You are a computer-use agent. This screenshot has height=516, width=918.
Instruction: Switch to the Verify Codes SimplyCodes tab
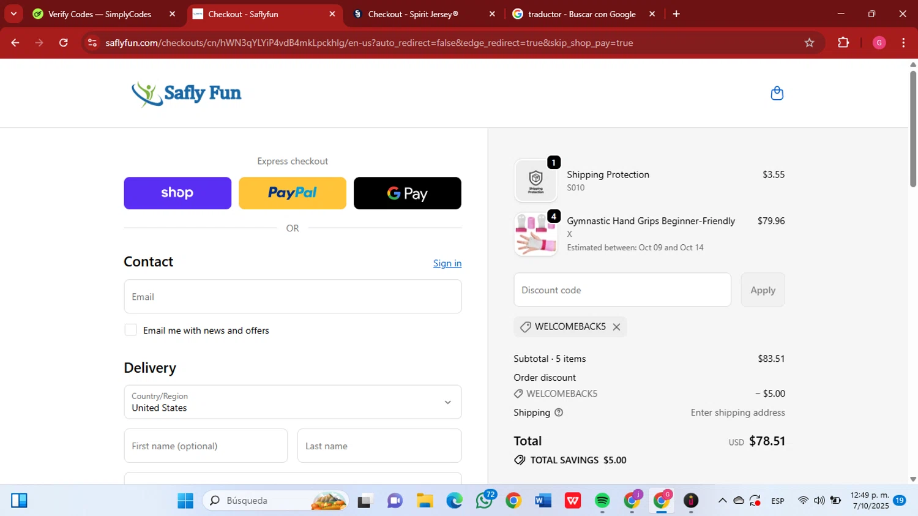(101, 14)
